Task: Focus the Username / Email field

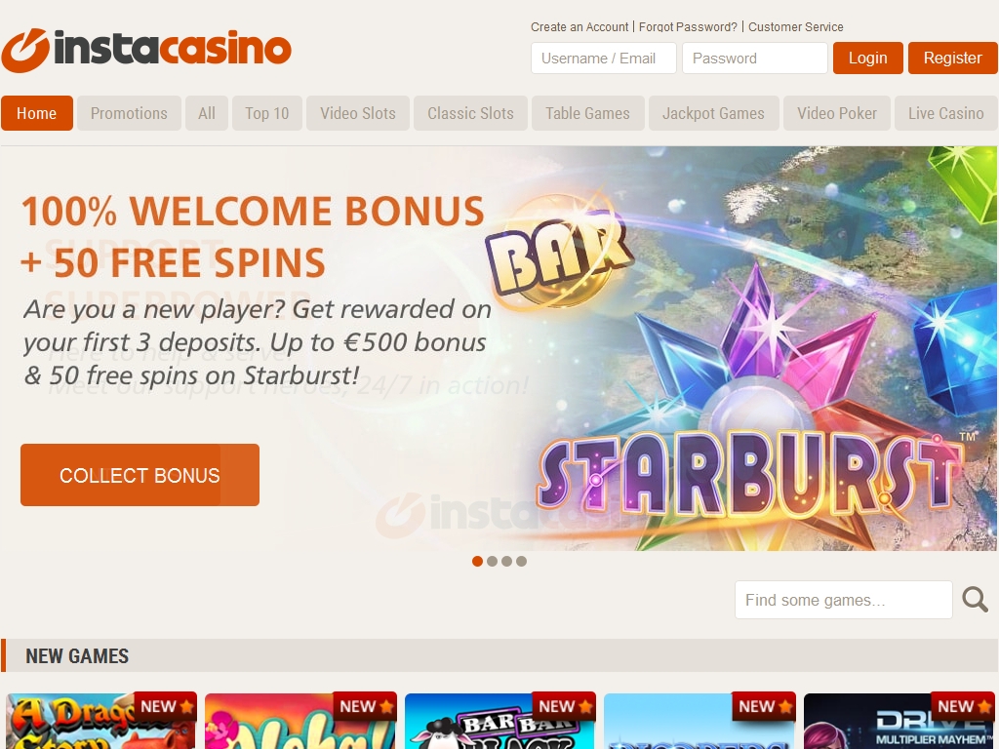Action: (x=603, y=58)
